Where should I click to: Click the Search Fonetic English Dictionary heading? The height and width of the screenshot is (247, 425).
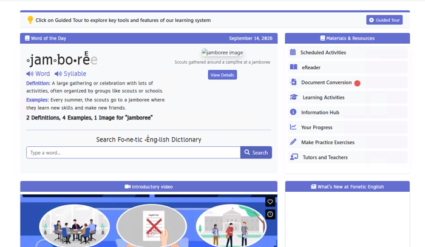[149, 139]
